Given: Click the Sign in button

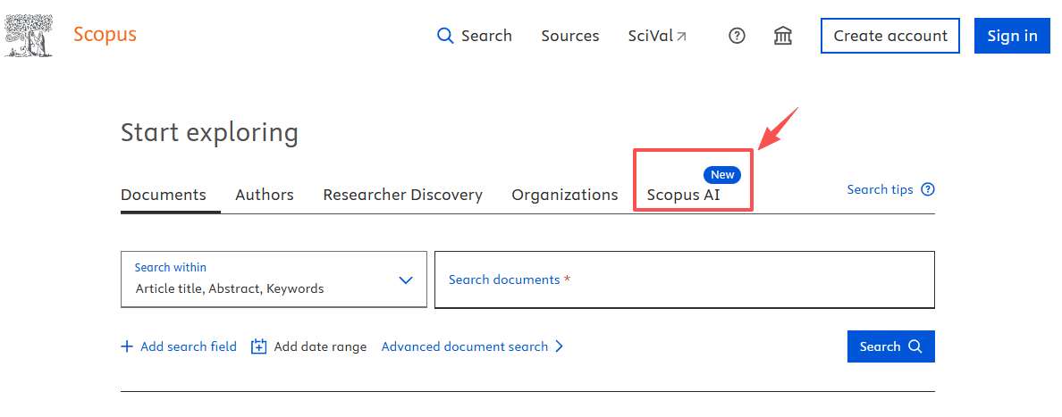Looking at the screenshot, I should tap(1012, 36).
